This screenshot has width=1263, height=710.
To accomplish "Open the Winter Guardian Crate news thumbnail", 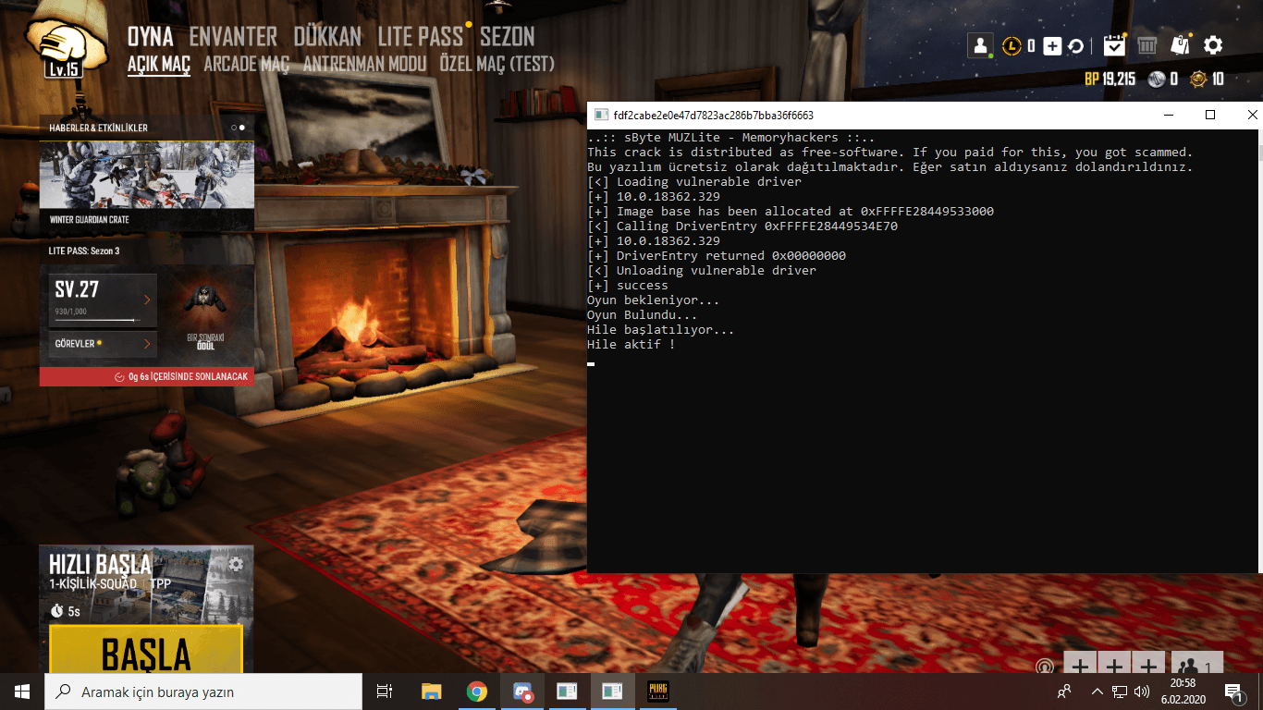I will coord(147,185).
